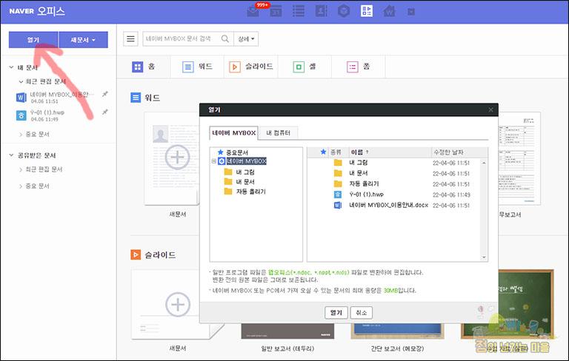The image size is (569, 361).
Task: Collapse the 공유받은 문서 section
Action: pos(11,155)
